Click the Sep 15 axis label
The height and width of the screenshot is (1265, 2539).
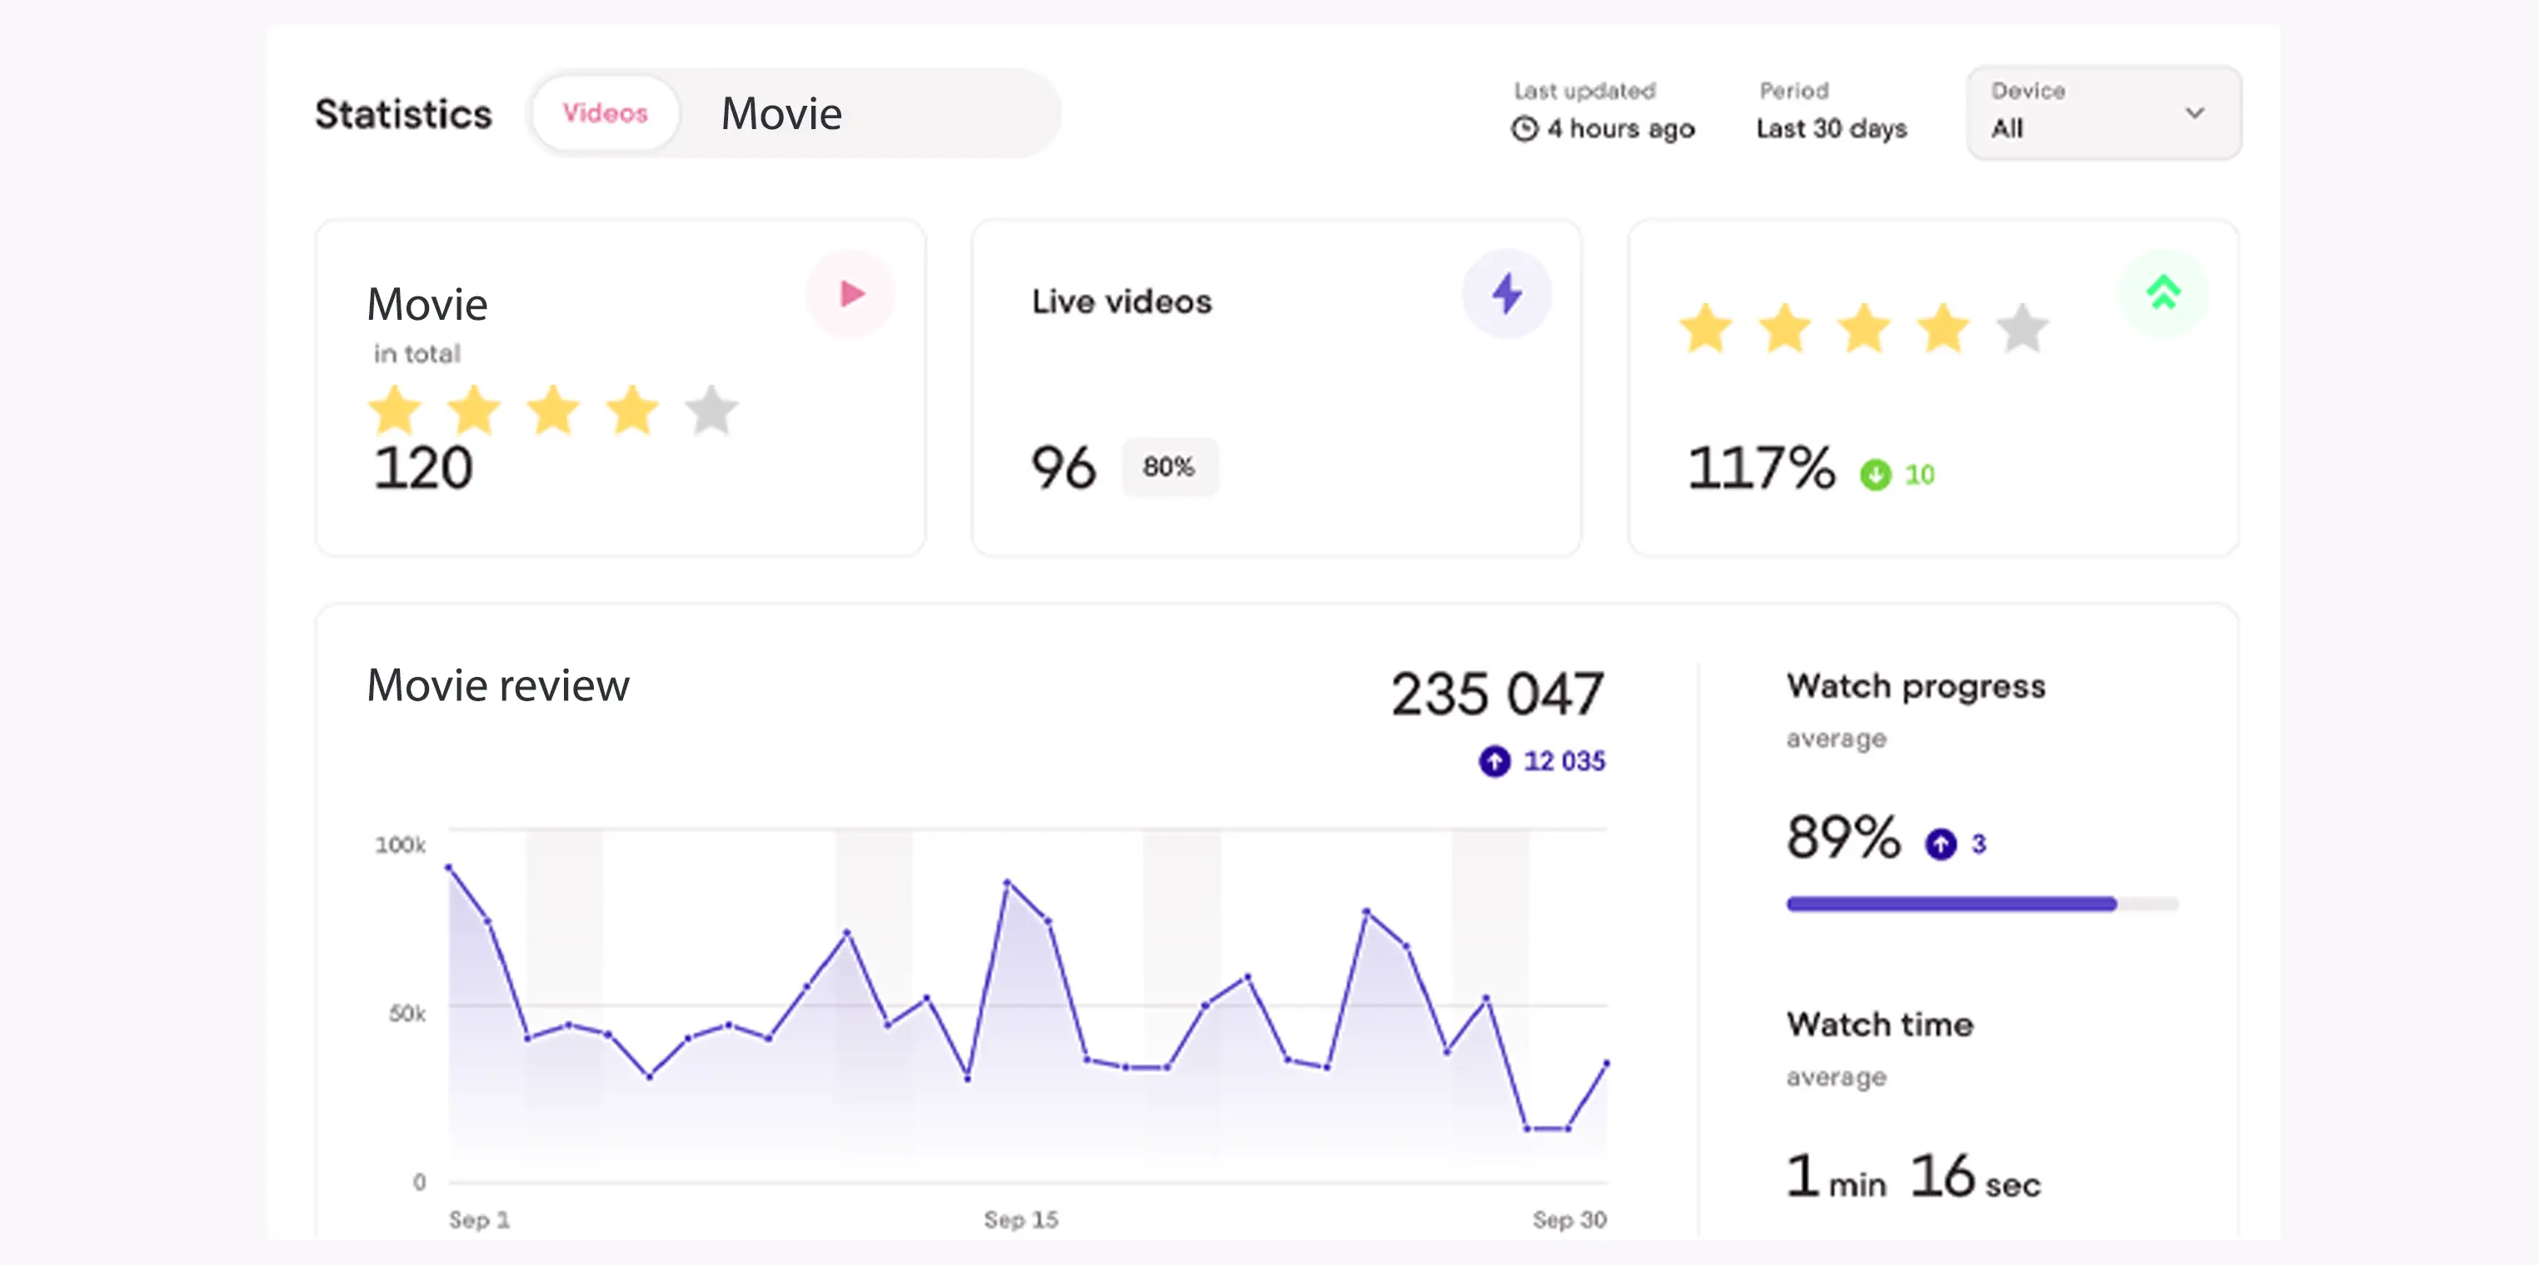pyautogui.click(x=1020, y=1220)
